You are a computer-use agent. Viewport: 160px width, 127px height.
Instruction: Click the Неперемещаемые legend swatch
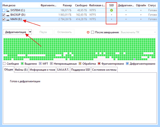pyautogui.click(x=51, y=64)
